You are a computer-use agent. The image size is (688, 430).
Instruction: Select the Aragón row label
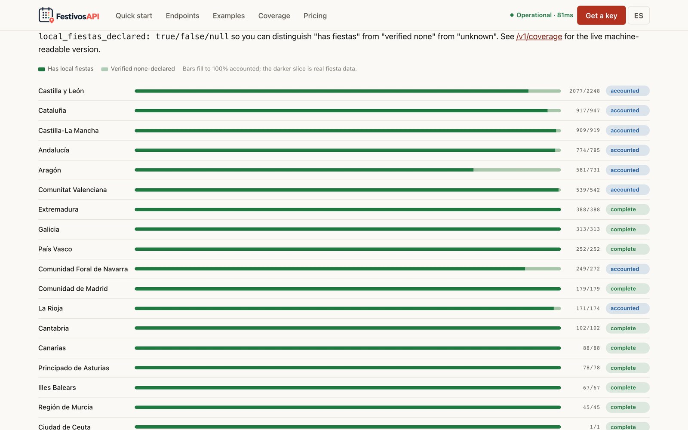[49, 170]
